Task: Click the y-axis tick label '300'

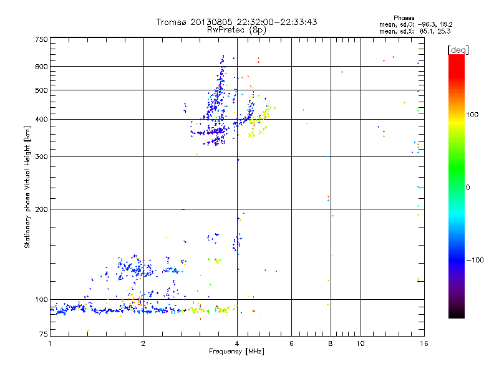Action: point(41,157)
